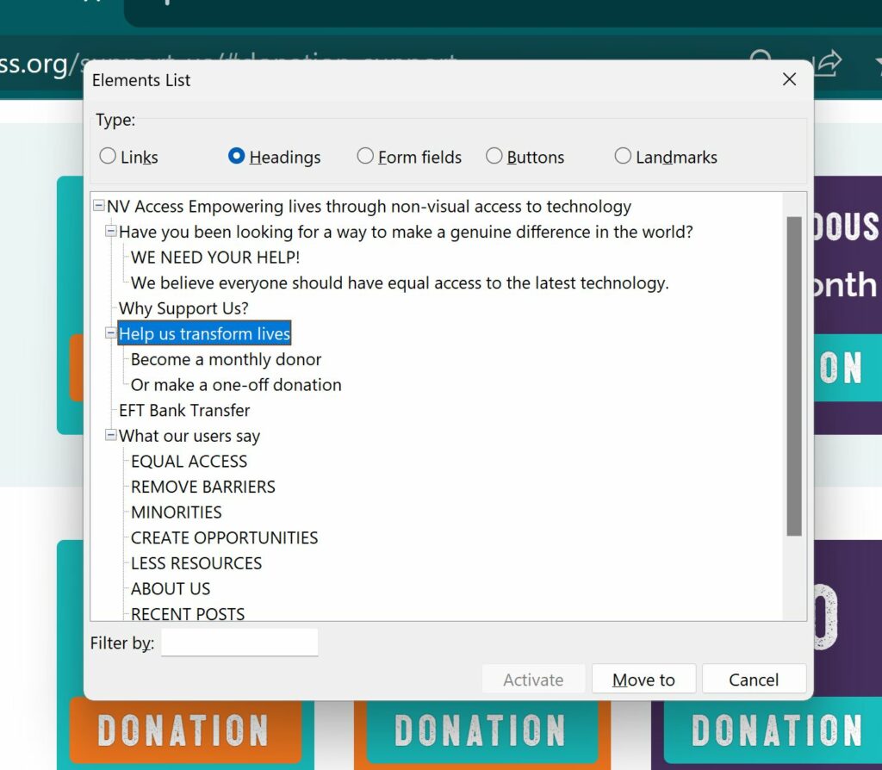
Task: Pick the 'CREATE OPPORTUNITIES' heading
Action: coord(224,537)
